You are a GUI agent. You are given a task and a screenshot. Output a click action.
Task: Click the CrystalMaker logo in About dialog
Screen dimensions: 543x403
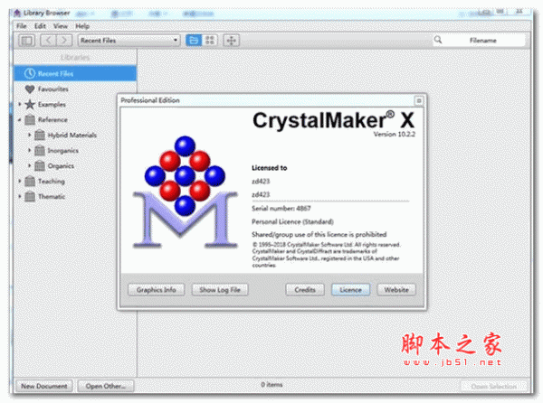(x=185, y=192)
